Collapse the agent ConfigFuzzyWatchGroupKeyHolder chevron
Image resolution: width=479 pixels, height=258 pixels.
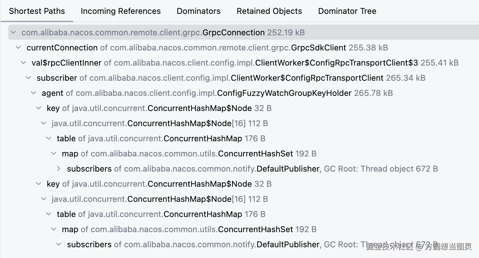[33, 93]
